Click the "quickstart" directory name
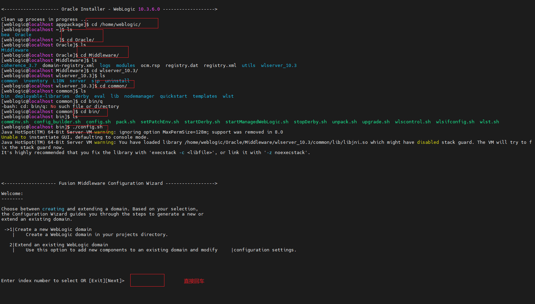535x304 pixels. point(174,96)
